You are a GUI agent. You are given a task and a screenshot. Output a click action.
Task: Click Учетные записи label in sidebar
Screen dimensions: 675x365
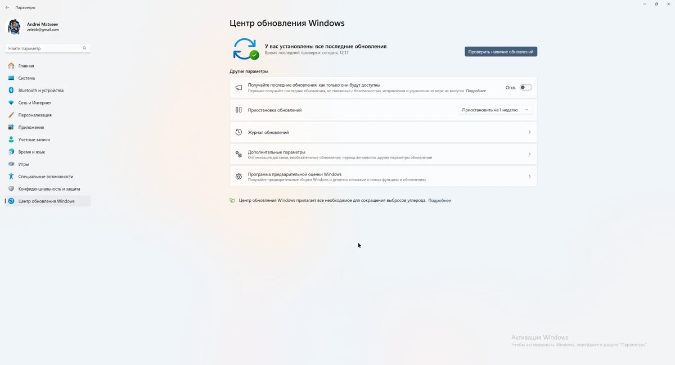click(x=34, y=139)
